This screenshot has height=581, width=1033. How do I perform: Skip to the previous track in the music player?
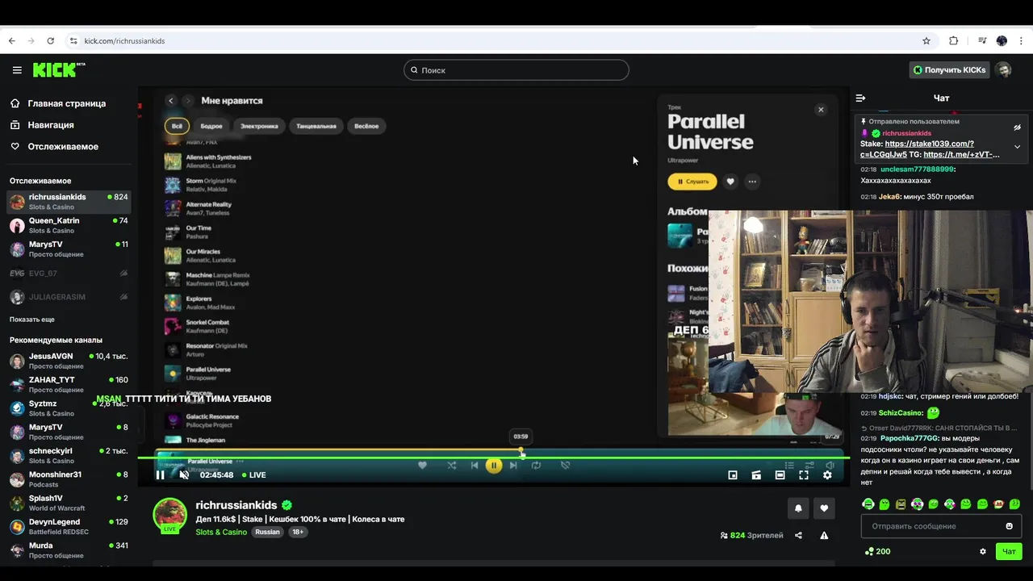tap(475, 466)
